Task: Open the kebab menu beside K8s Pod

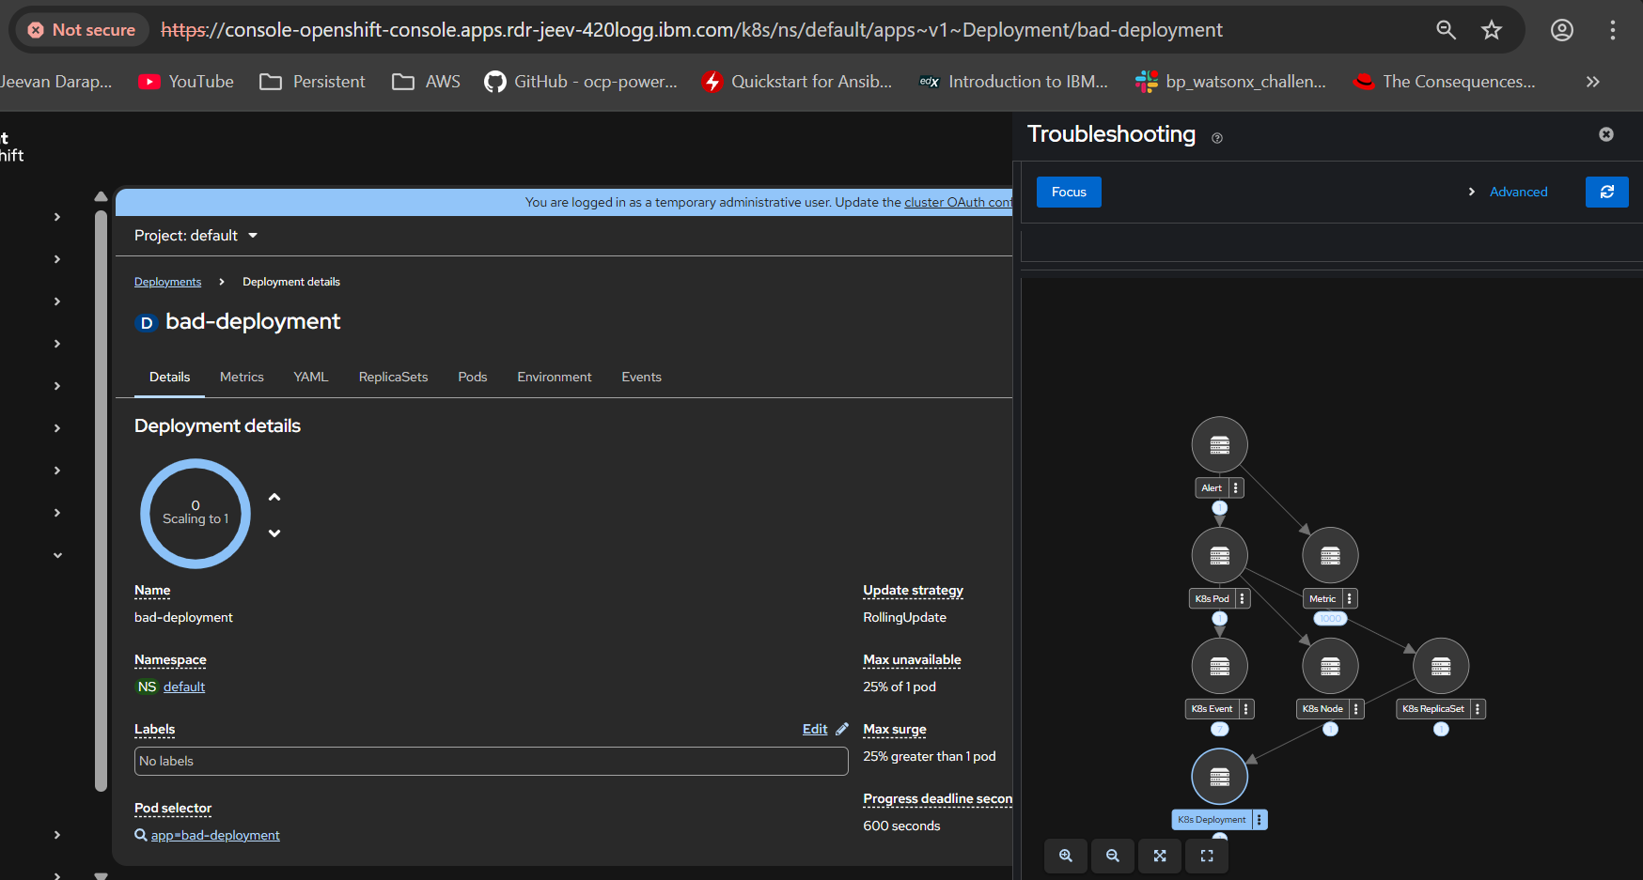Action: coord(1242,598)
